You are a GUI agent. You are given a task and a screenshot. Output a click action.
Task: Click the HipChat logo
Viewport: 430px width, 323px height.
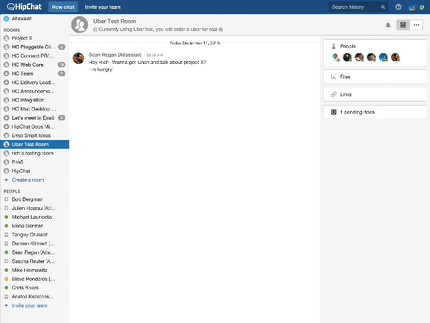coord(22,7)
